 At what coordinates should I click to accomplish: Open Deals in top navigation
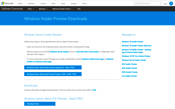pos(63,3)
